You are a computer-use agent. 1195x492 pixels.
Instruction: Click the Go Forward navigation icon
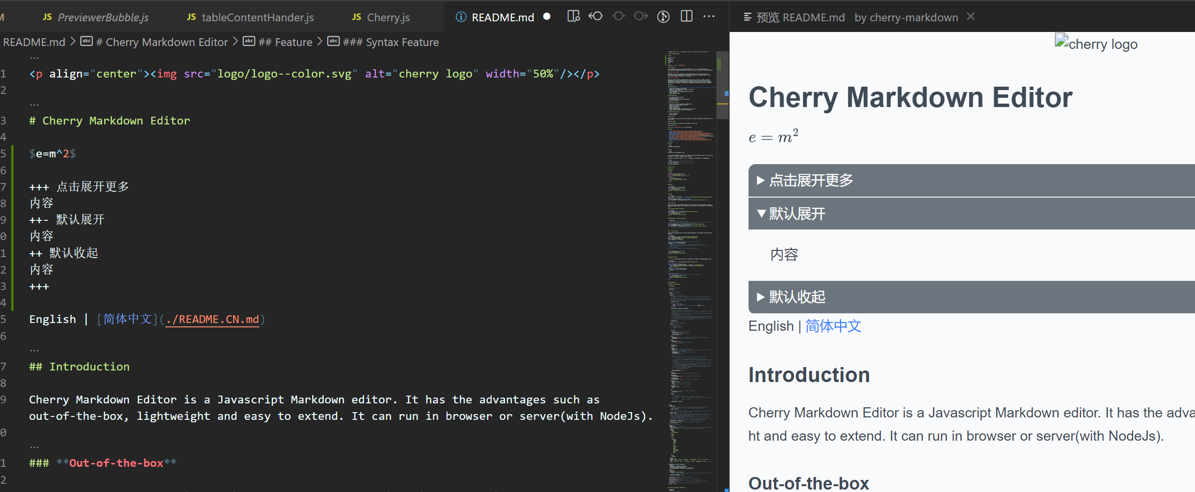pos(641,16)
